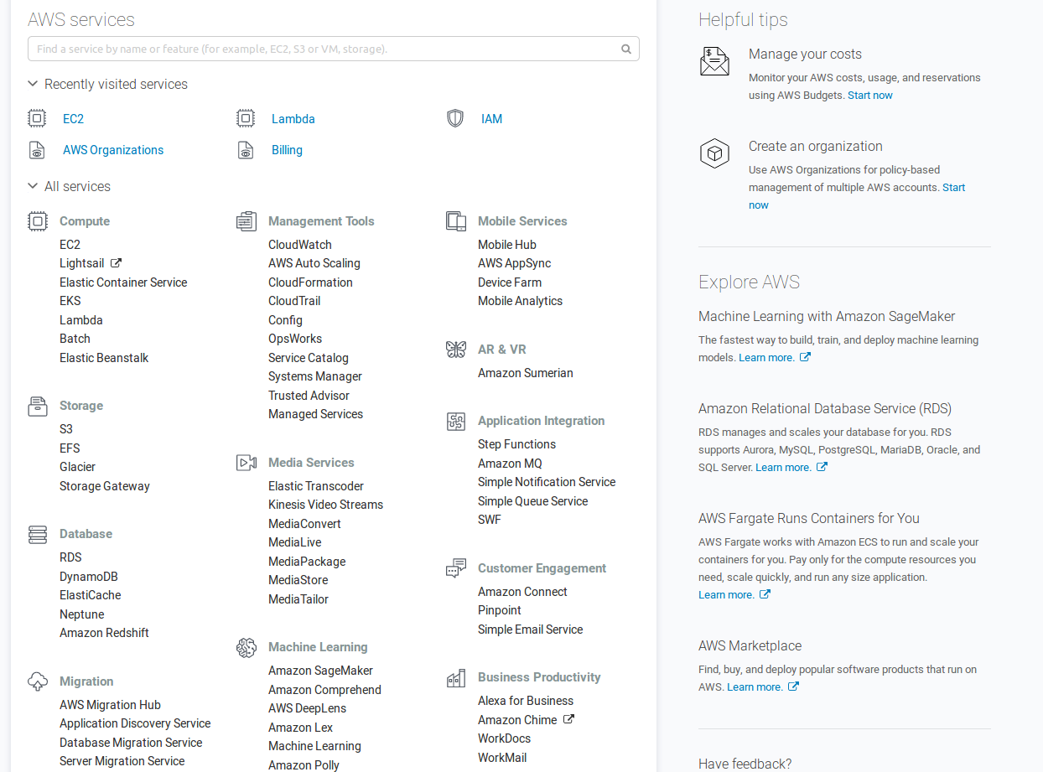Screen dimensions: 1043x772
Task: Click the Media Services video icon
Action: 246,463
